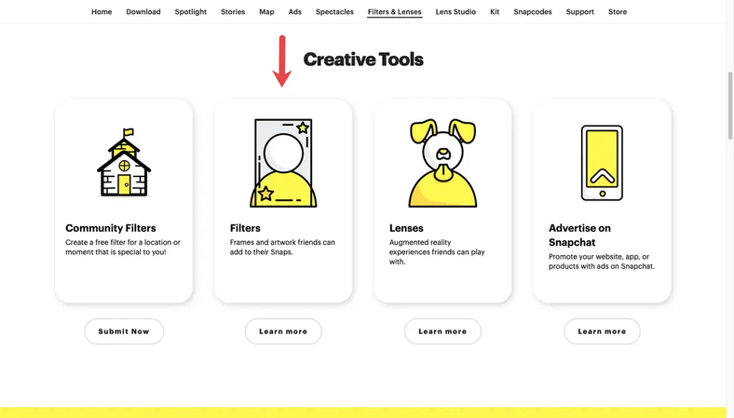Select the Filters & Lenses nav item
This screenshot has height=418, width=734.
pos(395,12)
